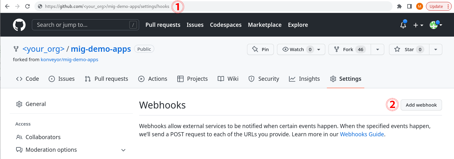The width and height of the screenshot is (454, 159).
Task: Click the Watch button
Action: [295, 50]
